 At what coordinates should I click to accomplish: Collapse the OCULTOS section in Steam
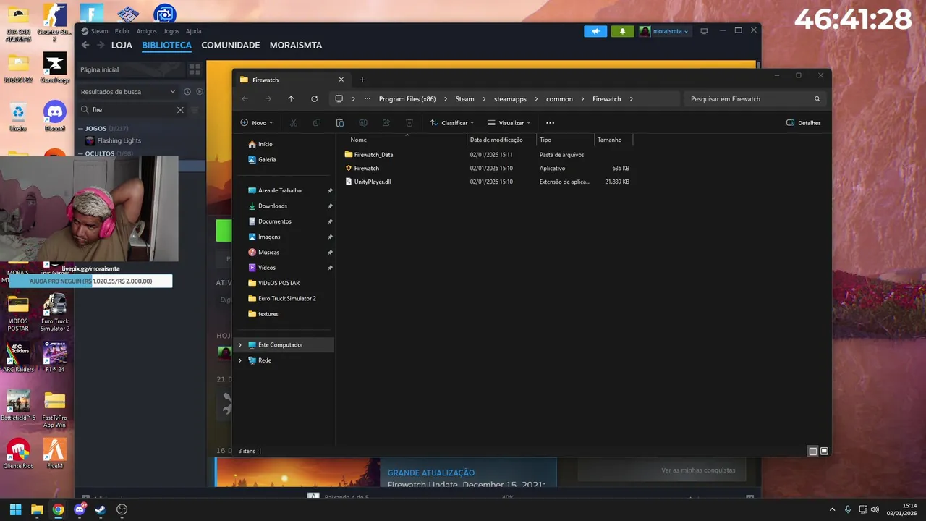pos(80,153)
